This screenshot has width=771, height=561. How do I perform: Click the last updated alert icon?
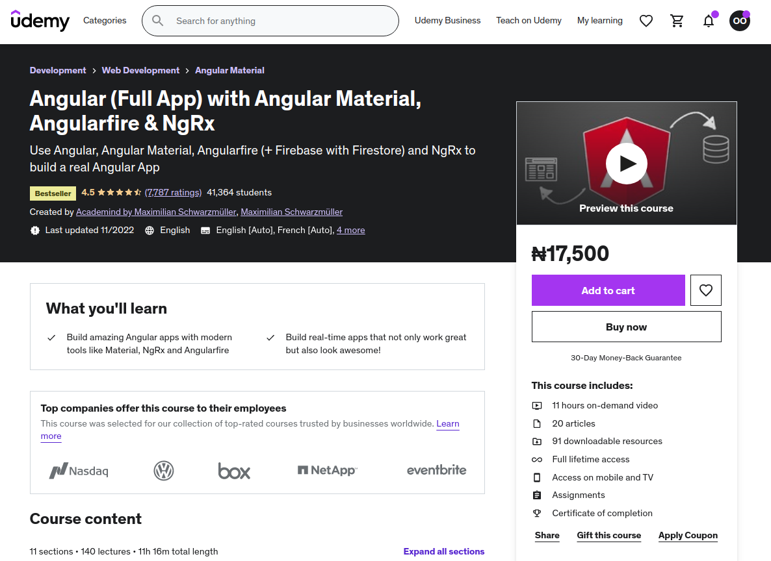click(35, 231)
